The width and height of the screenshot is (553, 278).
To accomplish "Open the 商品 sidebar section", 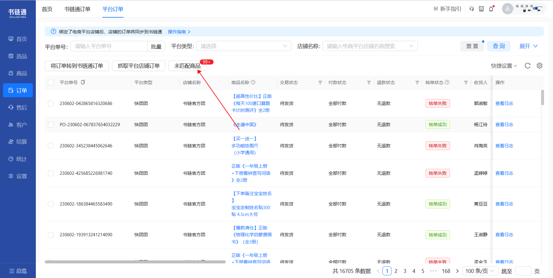I will click(18, 73).
